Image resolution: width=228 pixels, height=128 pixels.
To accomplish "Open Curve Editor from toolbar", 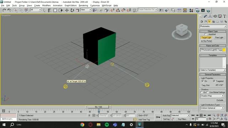I will point(179,10).
